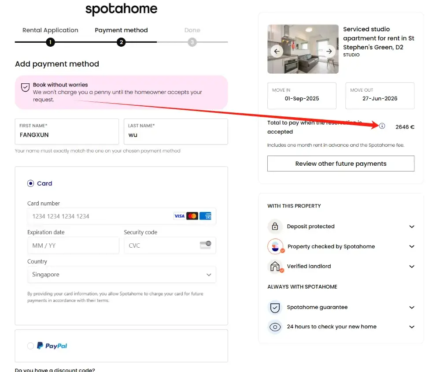
Task: Click the eye icon for 24 hours check
Action: [275, 327]
